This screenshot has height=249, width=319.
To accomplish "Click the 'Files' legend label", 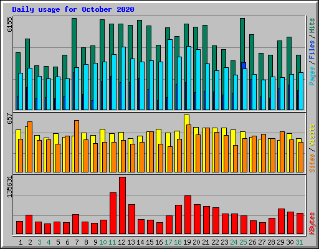I will coord(312,50).
